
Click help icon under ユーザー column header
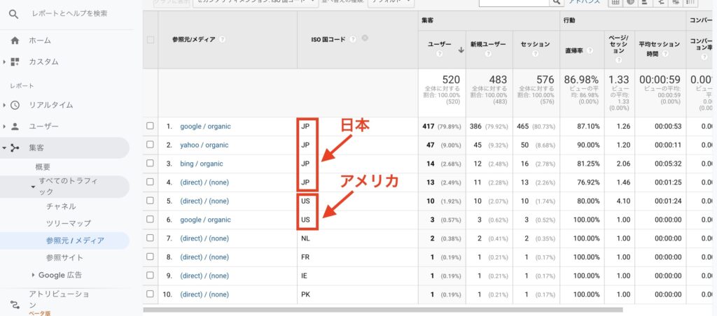tap(439, 54)
